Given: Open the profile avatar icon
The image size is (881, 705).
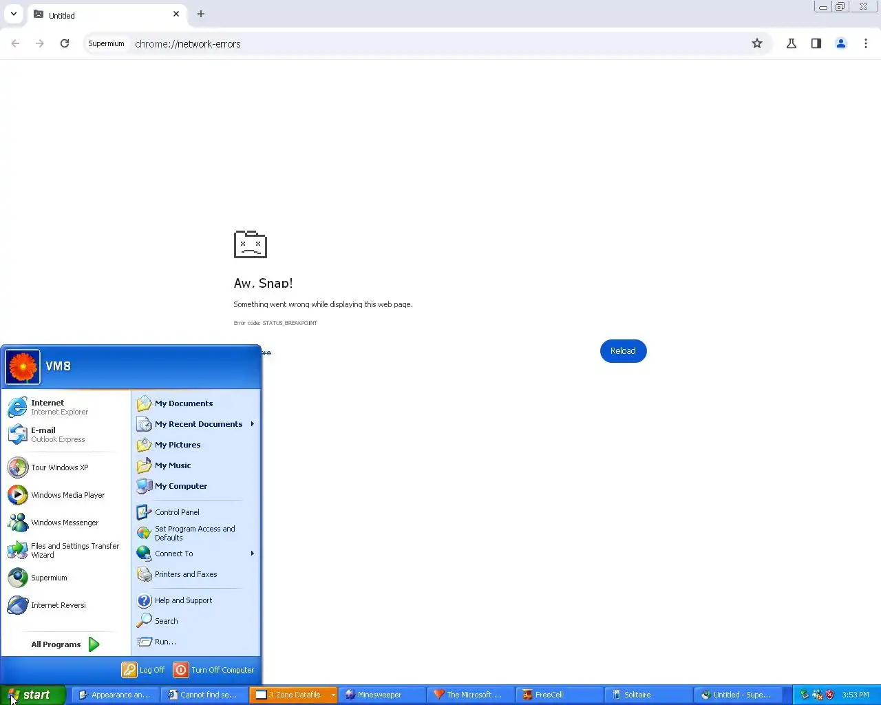Looking at the screenshot, I should click(x=841, y=43).
